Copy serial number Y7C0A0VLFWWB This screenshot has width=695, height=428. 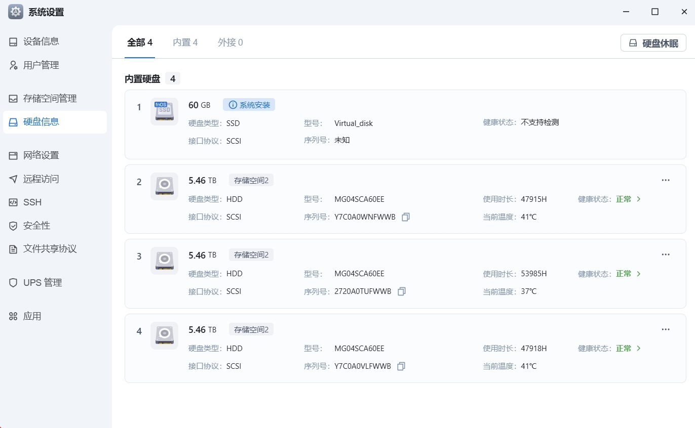(401, 366)
